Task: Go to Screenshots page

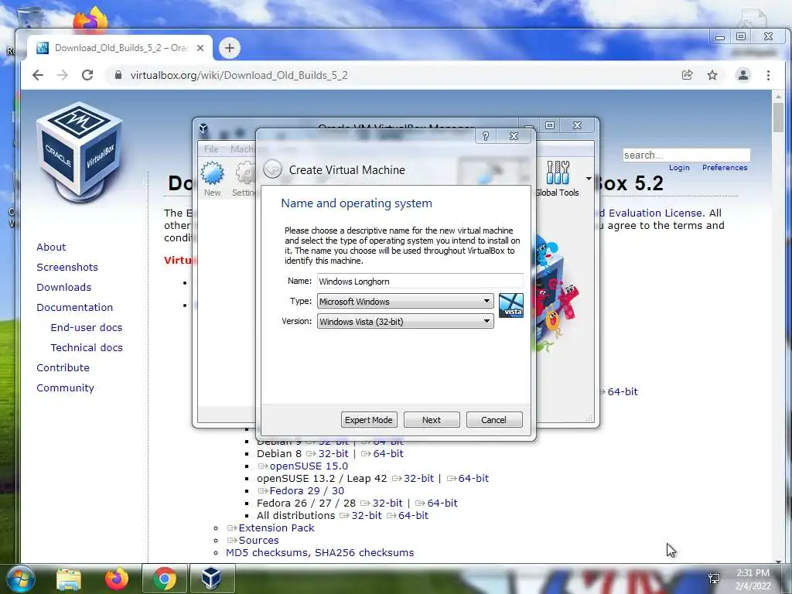Action: click(67, 267)
